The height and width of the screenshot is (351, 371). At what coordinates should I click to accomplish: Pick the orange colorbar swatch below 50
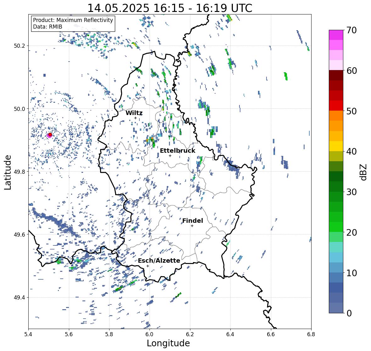pos(336,116)
